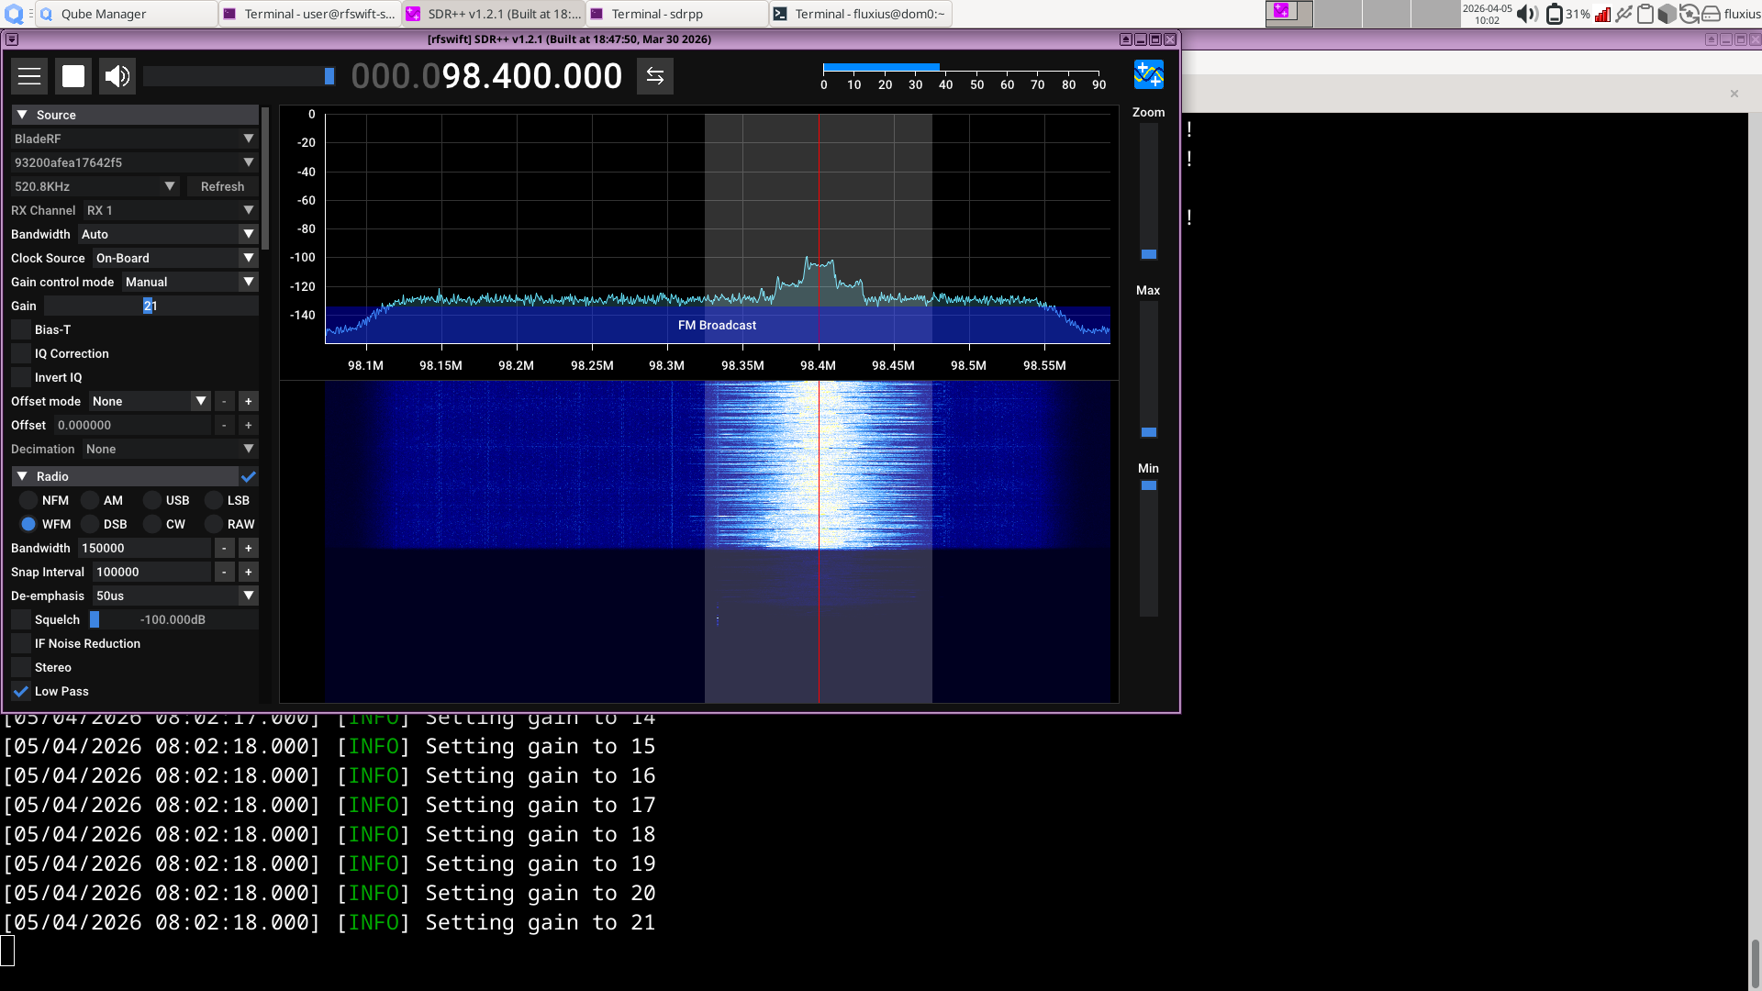The image size is (1762, 991).
Task: Click the Refresh button to rescan devices
Action: tap(221, 186)
